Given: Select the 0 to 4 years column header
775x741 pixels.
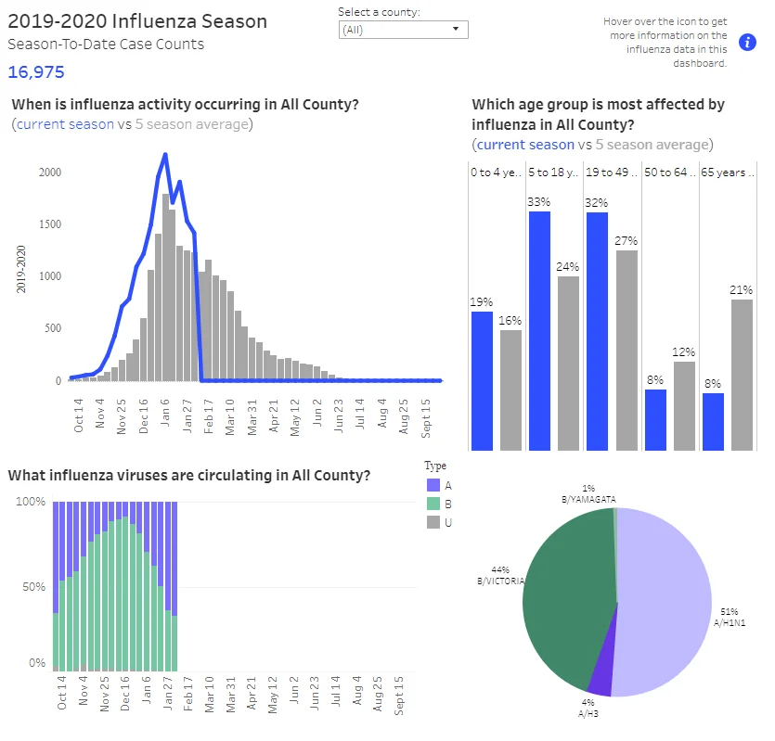Looking at the screenshot, I should click(x=496, y=172).
